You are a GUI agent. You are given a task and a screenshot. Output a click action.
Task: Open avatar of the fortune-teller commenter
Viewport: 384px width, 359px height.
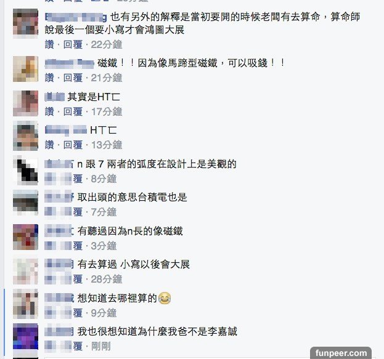tap(25, 23)
